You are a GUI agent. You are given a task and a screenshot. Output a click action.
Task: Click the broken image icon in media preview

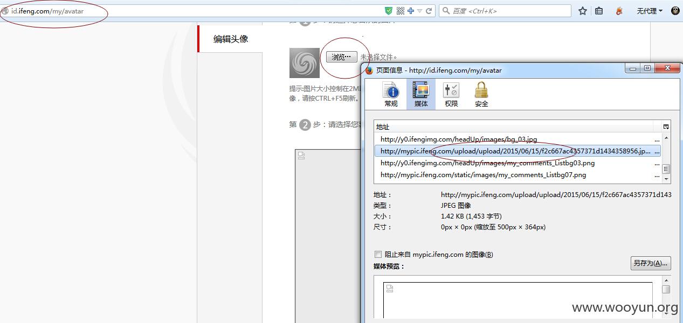pos(390,289)
